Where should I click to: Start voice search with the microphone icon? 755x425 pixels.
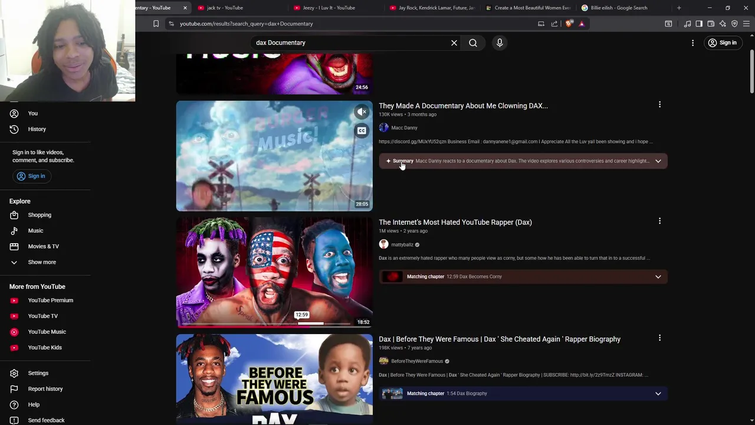point(500,42)
